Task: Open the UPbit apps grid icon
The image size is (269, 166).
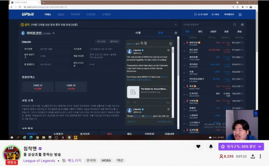Action: (x=240, y=15)
